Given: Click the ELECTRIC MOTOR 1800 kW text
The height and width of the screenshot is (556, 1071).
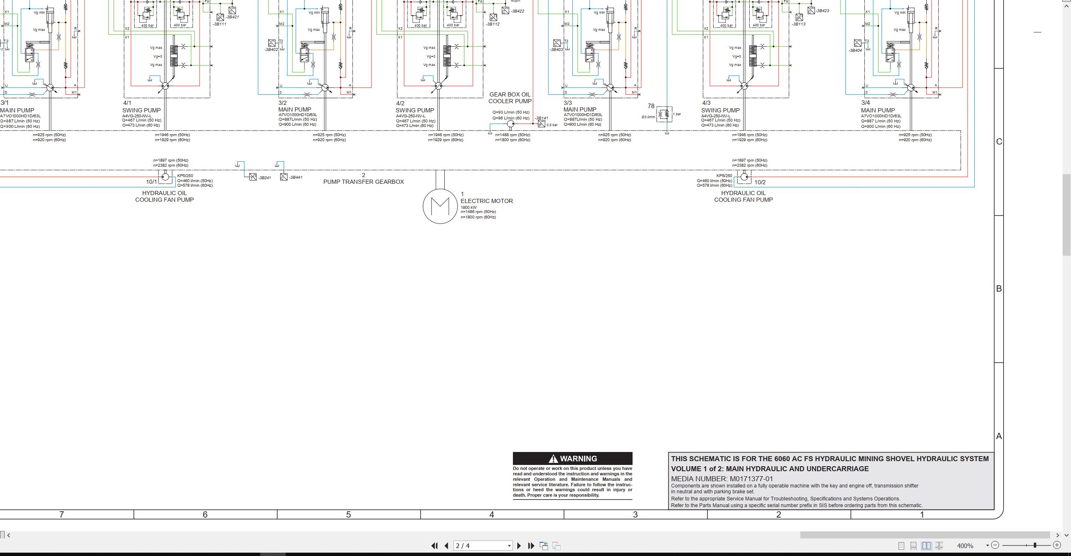Looking at the screenshot, I should point(469,208).
